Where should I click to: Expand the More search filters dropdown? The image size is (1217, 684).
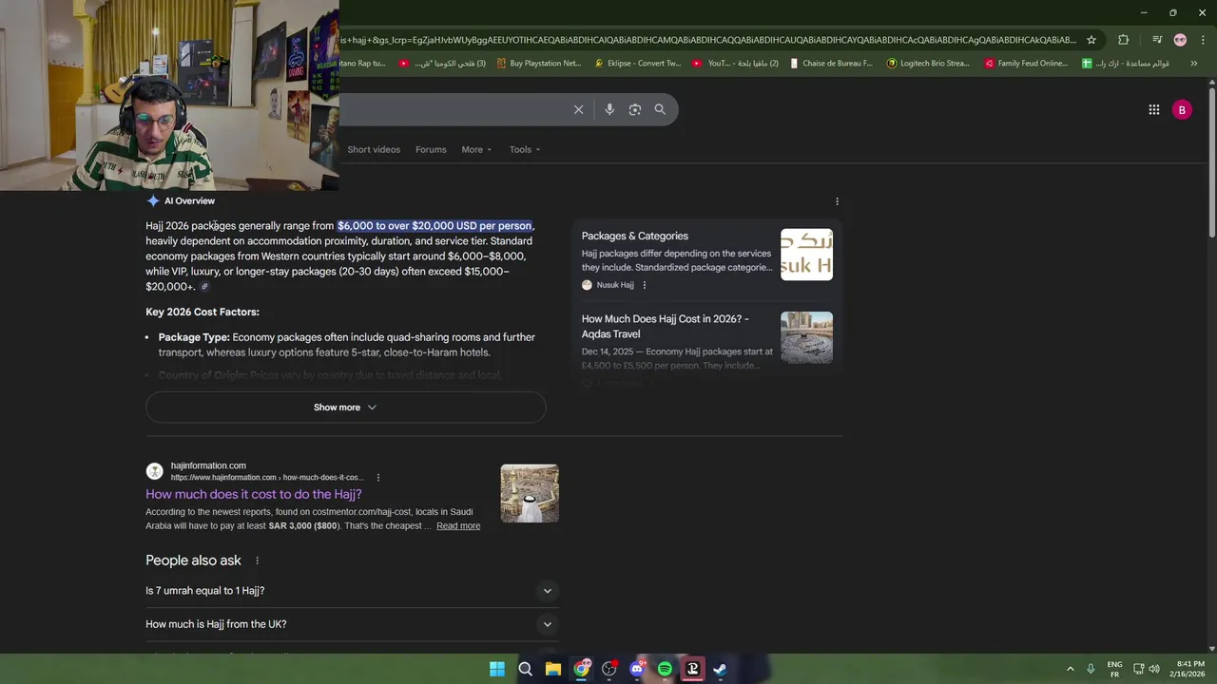click(x=476, y=149)
